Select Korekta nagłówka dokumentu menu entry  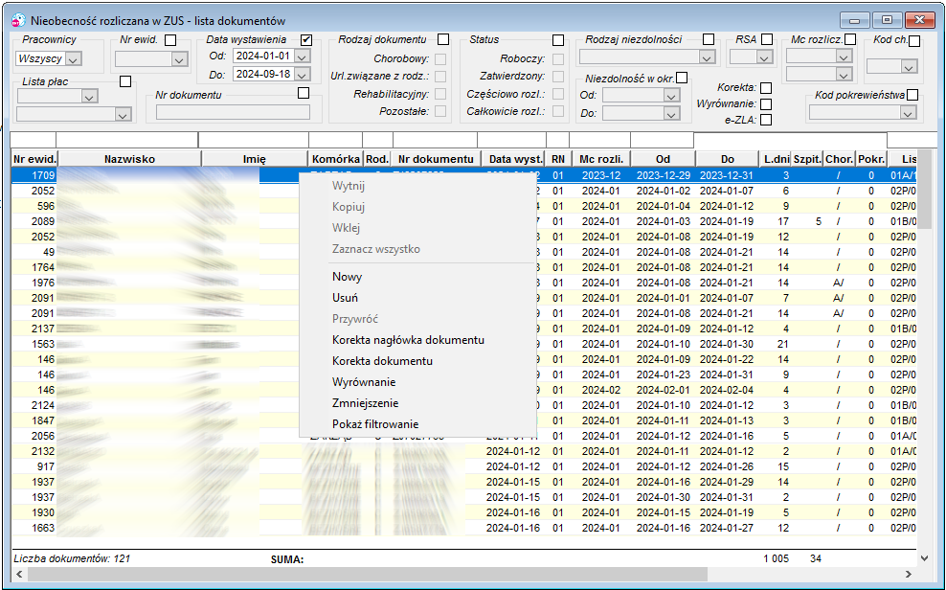[409, 340]
